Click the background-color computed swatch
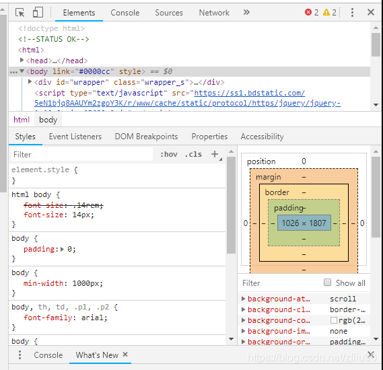This screenshot has height=370, width=383. (334, 320)
